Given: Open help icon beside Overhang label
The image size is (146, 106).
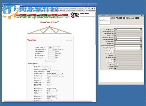Looking at the screenshot, I should pyautogui.click(x=42, y=58).
